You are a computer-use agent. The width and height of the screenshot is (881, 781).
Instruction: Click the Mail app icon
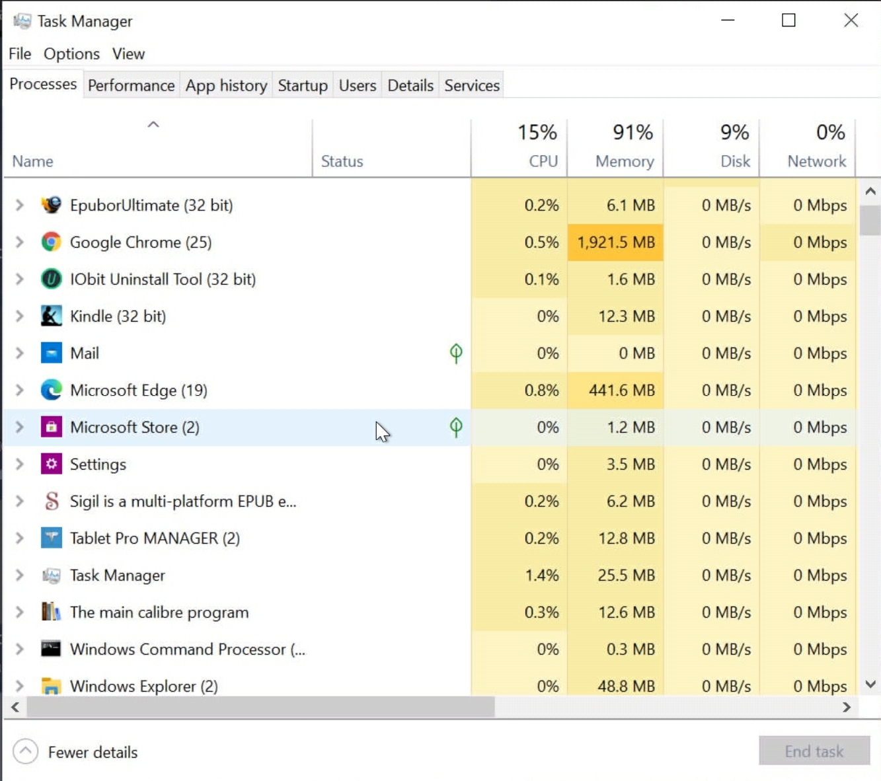pyautogui.click(x=51, y=353)
